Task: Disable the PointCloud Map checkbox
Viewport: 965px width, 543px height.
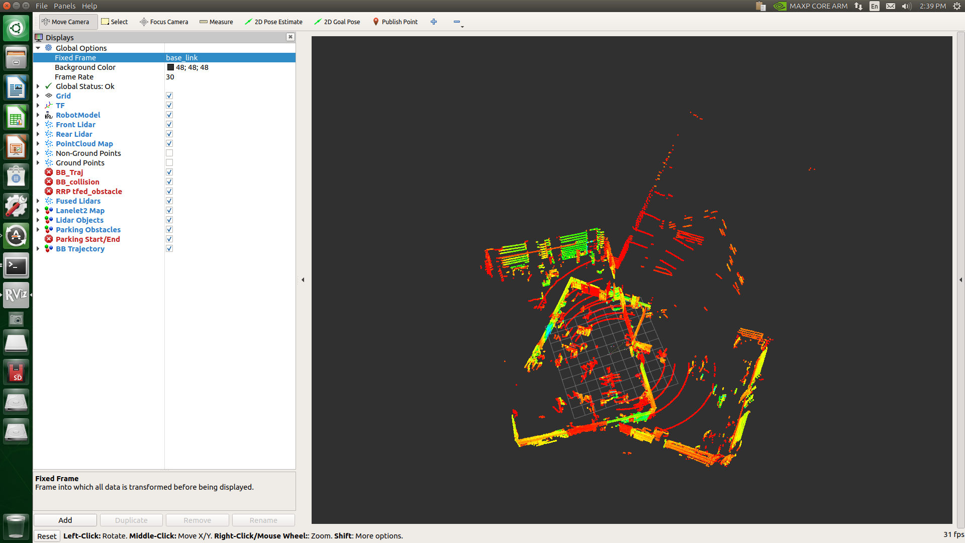Action: 169,143
